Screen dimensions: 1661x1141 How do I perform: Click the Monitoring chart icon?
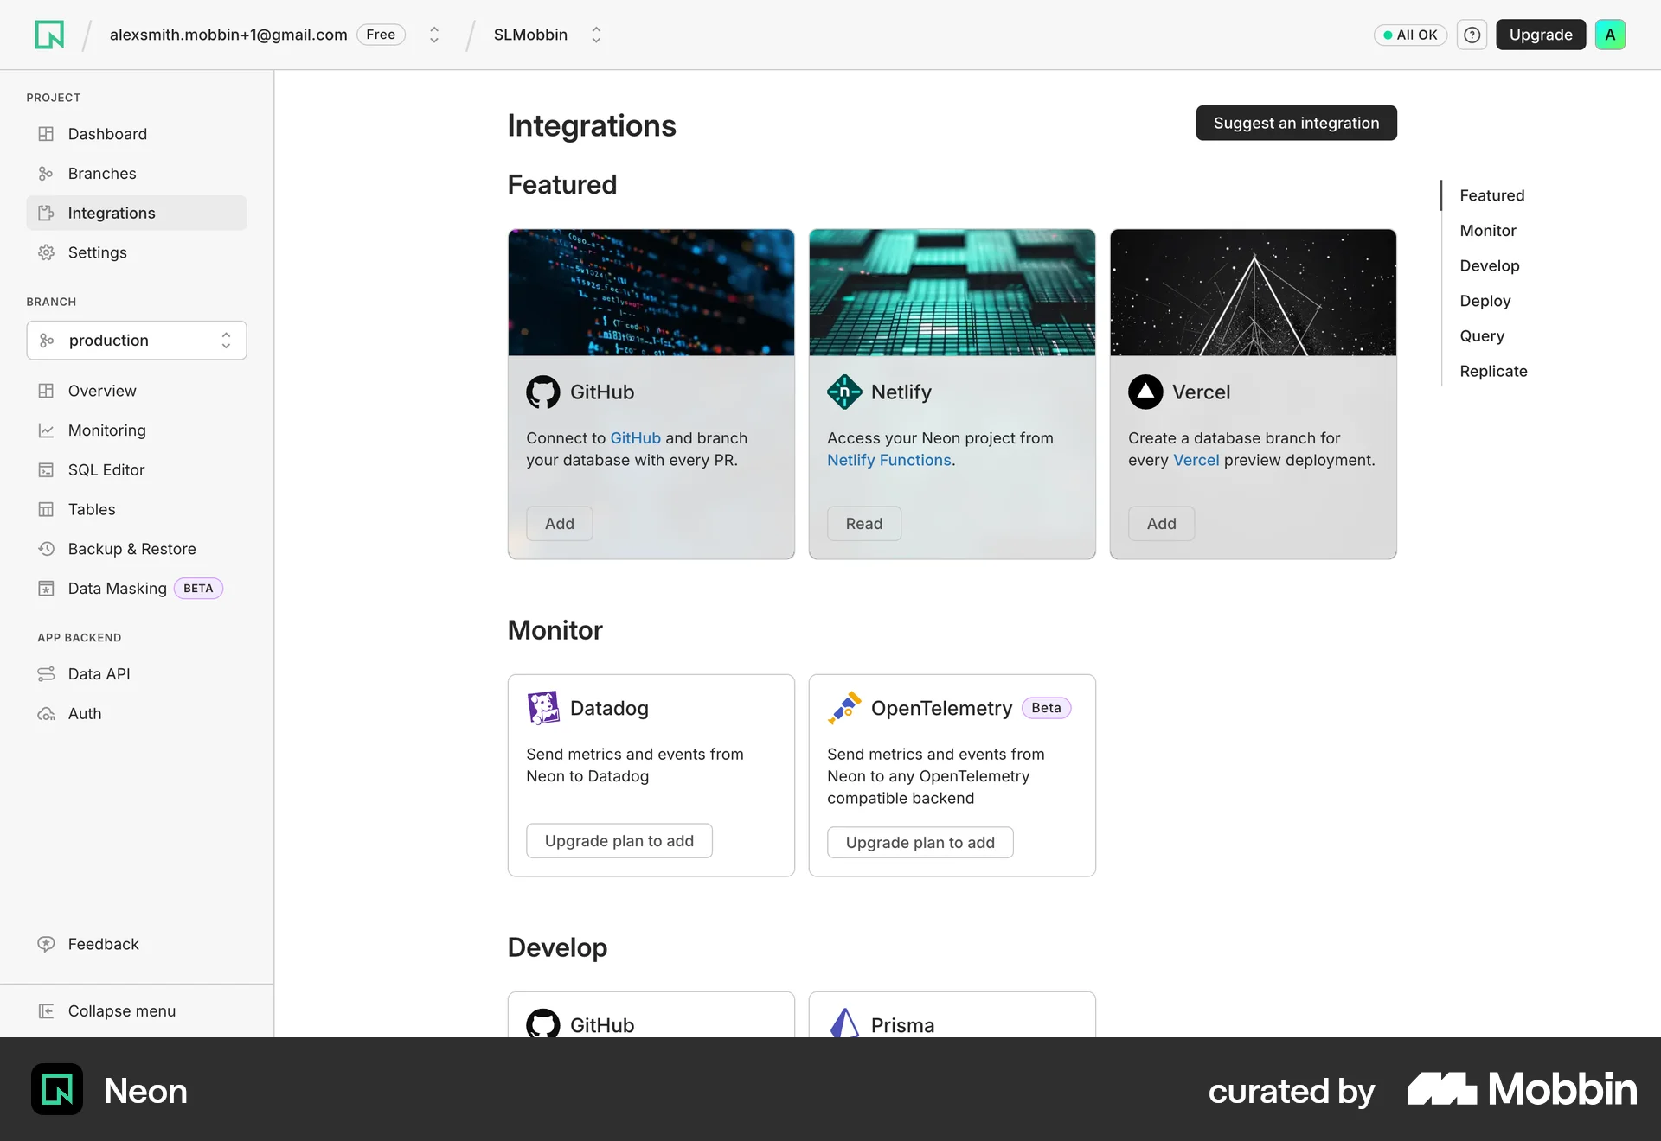(46, 430)
